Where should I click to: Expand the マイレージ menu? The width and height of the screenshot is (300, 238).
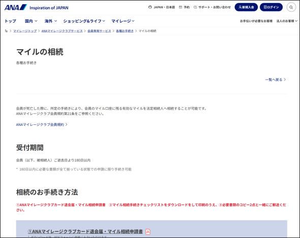tap(123, 21)
